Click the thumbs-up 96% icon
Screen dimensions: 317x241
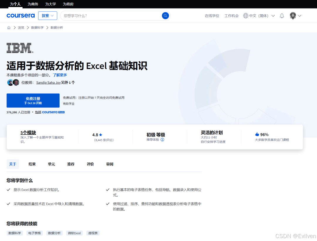coord(257,134)
